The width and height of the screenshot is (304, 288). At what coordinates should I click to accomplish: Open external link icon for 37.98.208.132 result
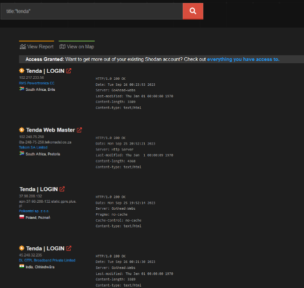(x=62, y=189)
